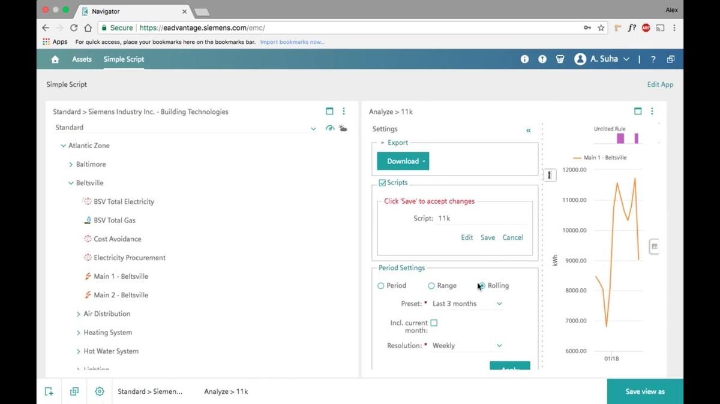Go to the home icon in the app header
Image resolution: width=720 pixels, height=404 pixels.
55,59
